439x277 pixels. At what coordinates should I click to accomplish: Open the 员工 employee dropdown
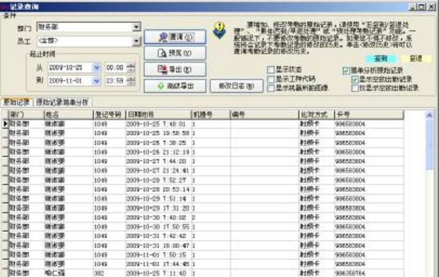(x=136, y=41)
